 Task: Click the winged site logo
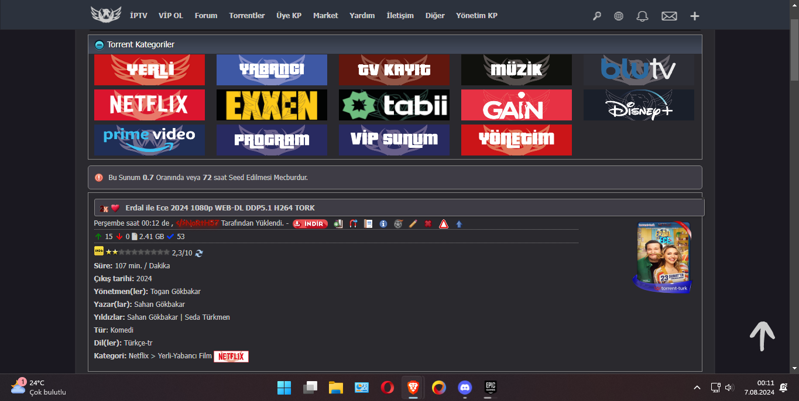coord(106,15)
